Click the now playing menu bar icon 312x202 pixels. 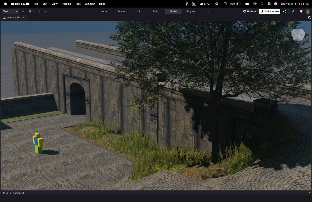225,4
